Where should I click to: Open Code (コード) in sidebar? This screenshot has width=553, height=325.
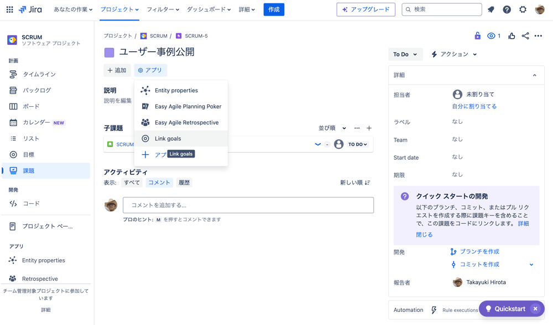tap(46, 203)
